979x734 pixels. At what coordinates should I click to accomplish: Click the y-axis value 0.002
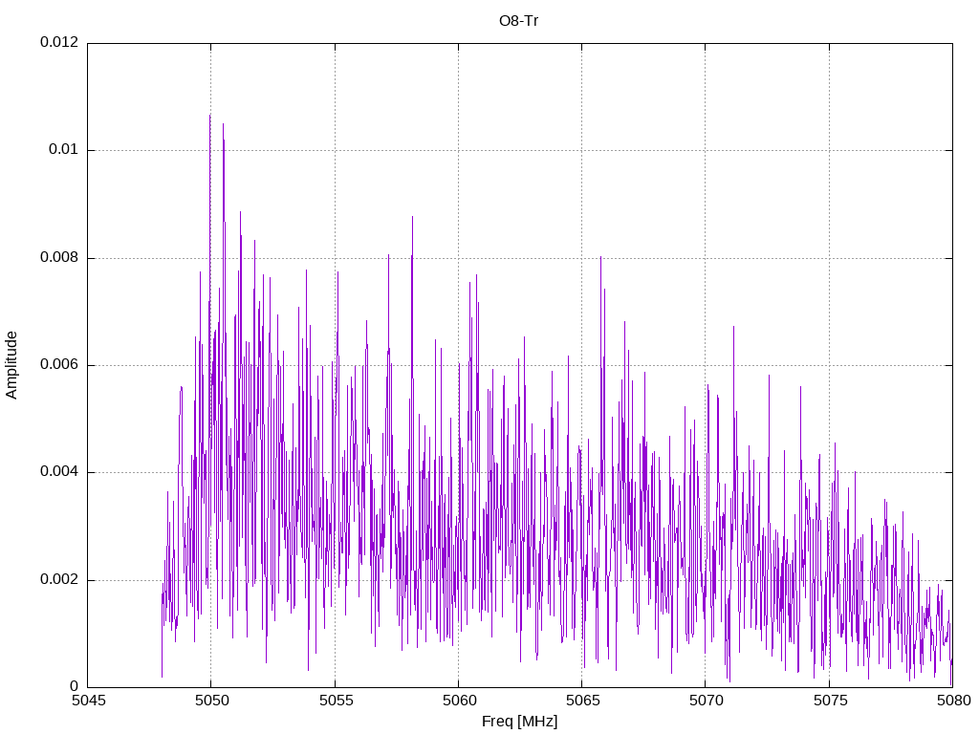coord(59,579)
